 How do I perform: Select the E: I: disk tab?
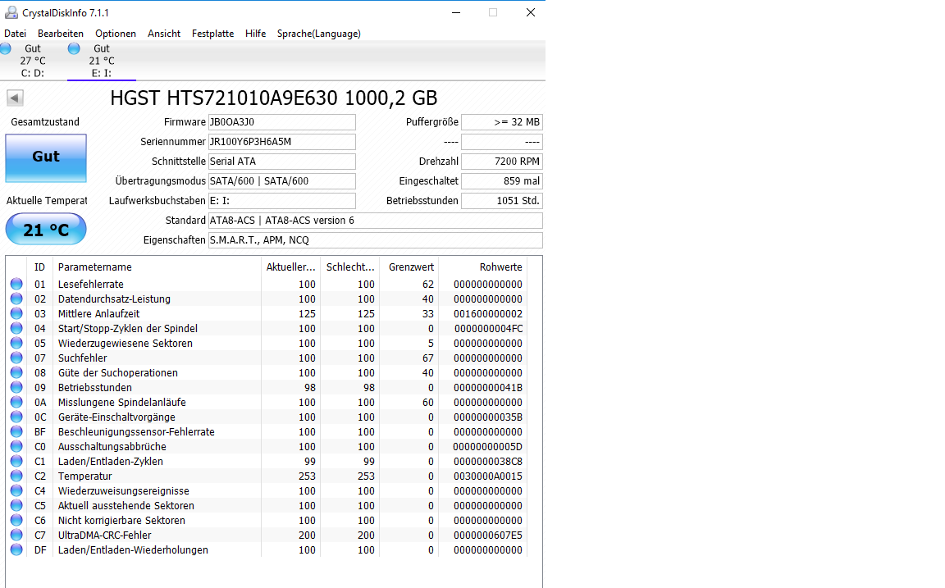tap(101, 60)
